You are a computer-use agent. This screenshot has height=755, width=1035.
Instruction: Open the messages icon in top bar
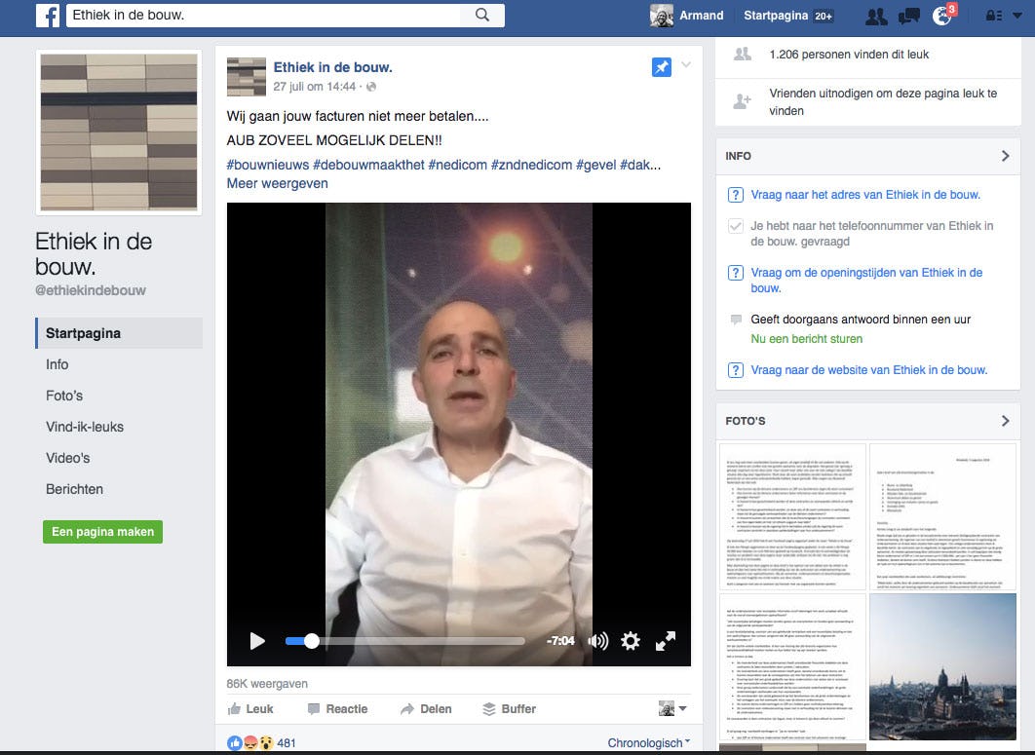[908, 16]
